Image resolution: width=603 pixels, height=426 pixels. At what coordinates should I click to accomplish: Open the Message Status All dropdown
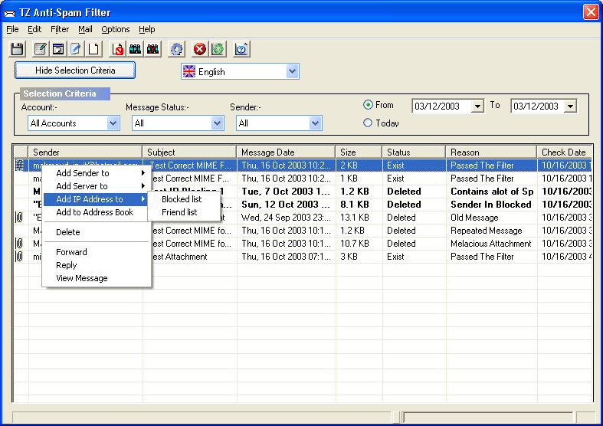217,123
